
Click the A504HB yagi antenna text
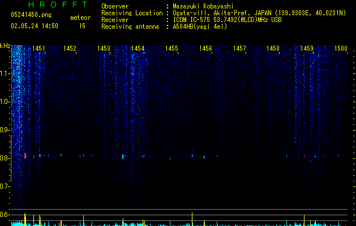tap(200, 27)
